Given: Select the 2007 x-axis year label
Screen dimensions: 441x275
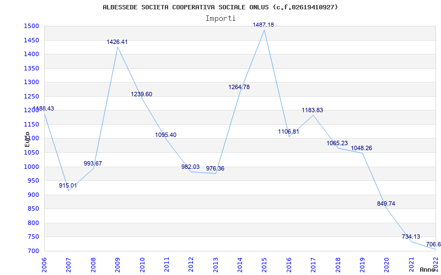Looking at the screenshot, I should click(x=68, y=265).
